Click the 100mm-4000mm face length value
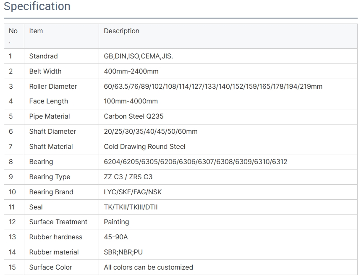Viewport: 361px width, 278px height. pyautogui.click(x=131, y=101)
